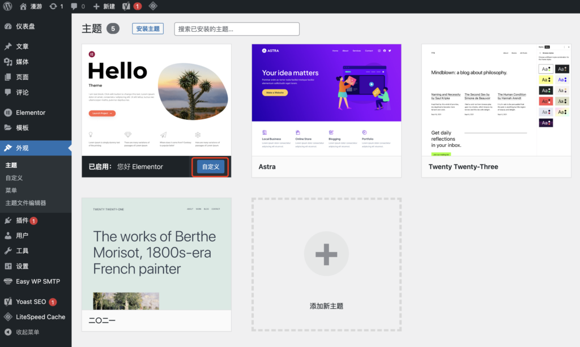Click the Elementor sidebar icon
This screenshot has height=347, width=580.
pyautogui.click(x=8, y=112)
